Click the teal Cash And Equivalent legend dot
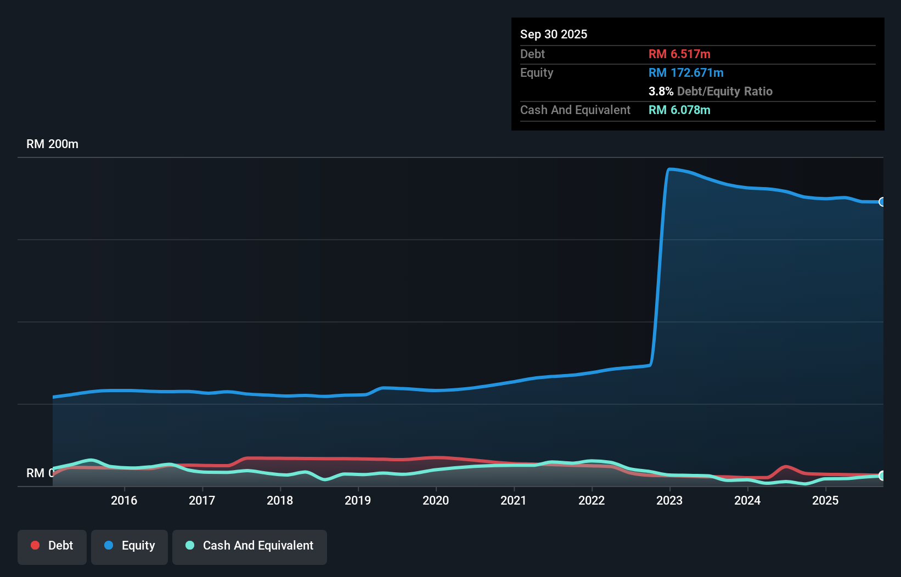This screenshot has width=901, height=577. click(x=189, y=546)
